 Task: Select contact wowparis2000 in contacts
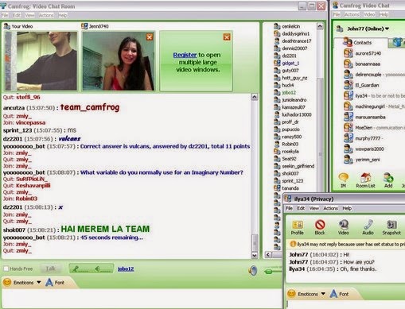tap(369, 149)
